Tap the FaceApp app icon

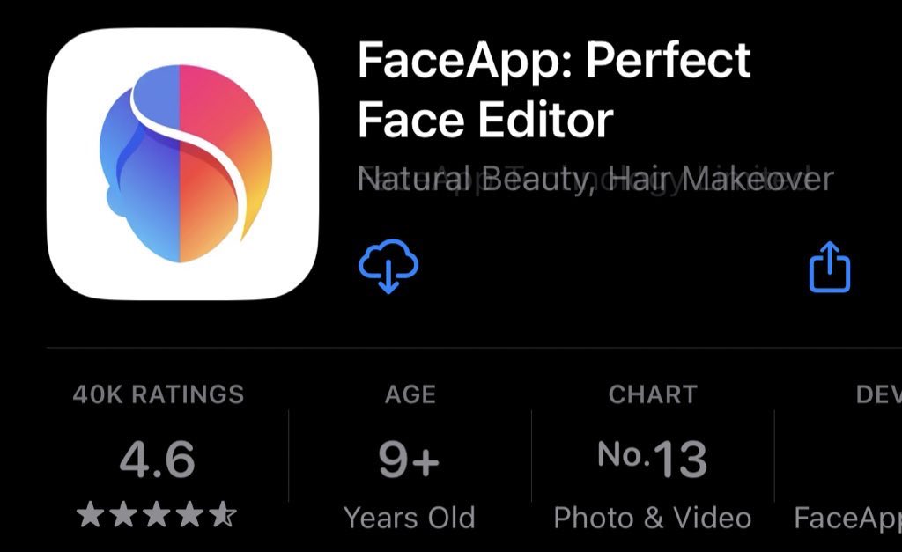pos(182,164)
